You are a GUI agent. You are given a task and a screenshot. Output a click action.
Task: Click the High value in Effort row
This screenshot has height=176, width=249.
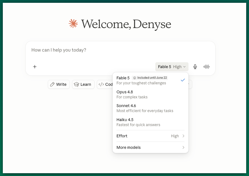coord(175,136)
